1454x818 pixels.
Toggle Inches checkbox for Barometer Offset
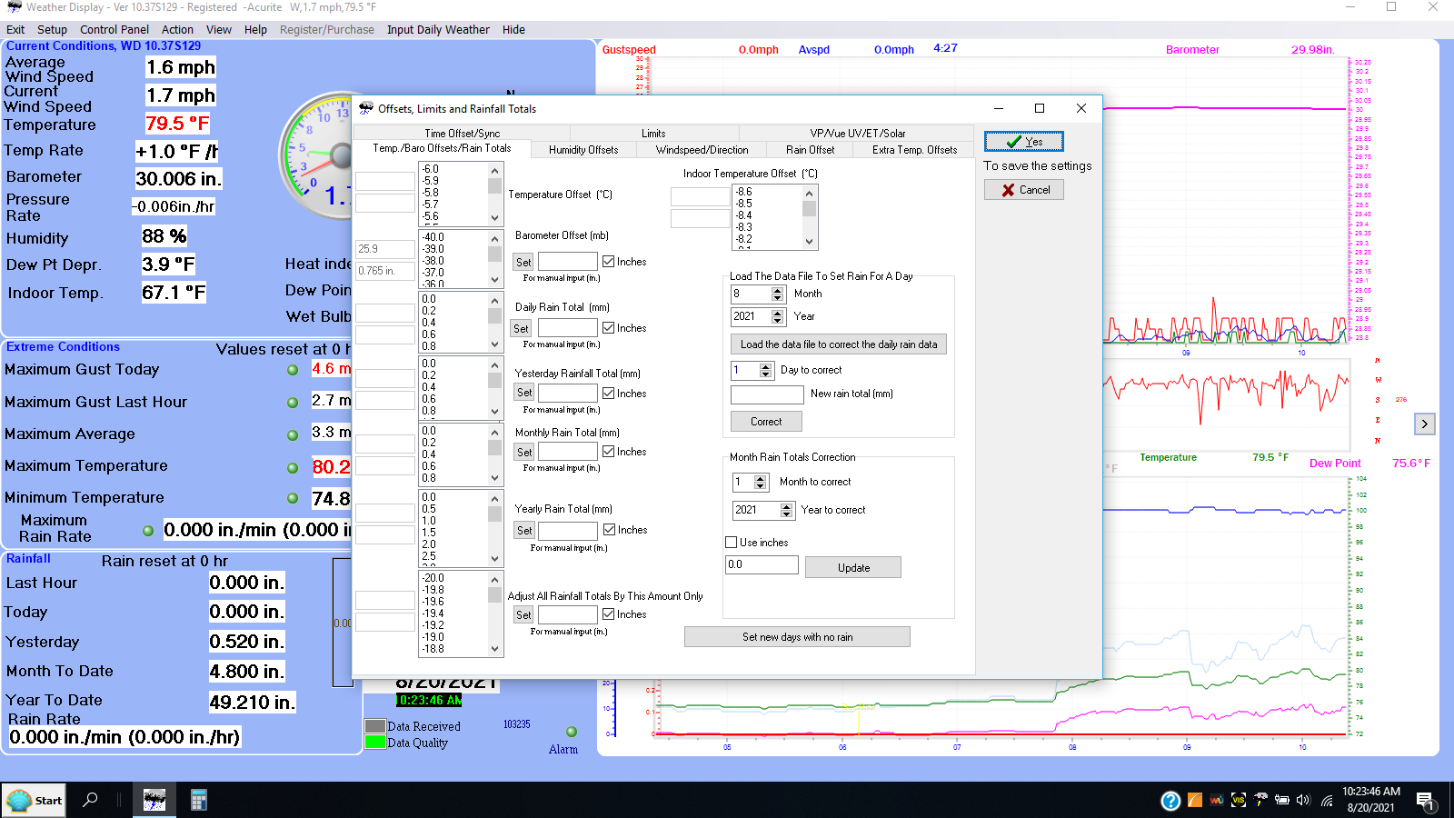click(608, 262)
